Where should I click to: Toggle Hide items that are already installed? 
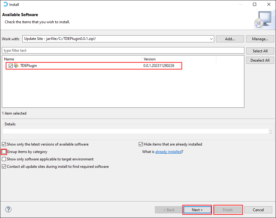point(141,144)
